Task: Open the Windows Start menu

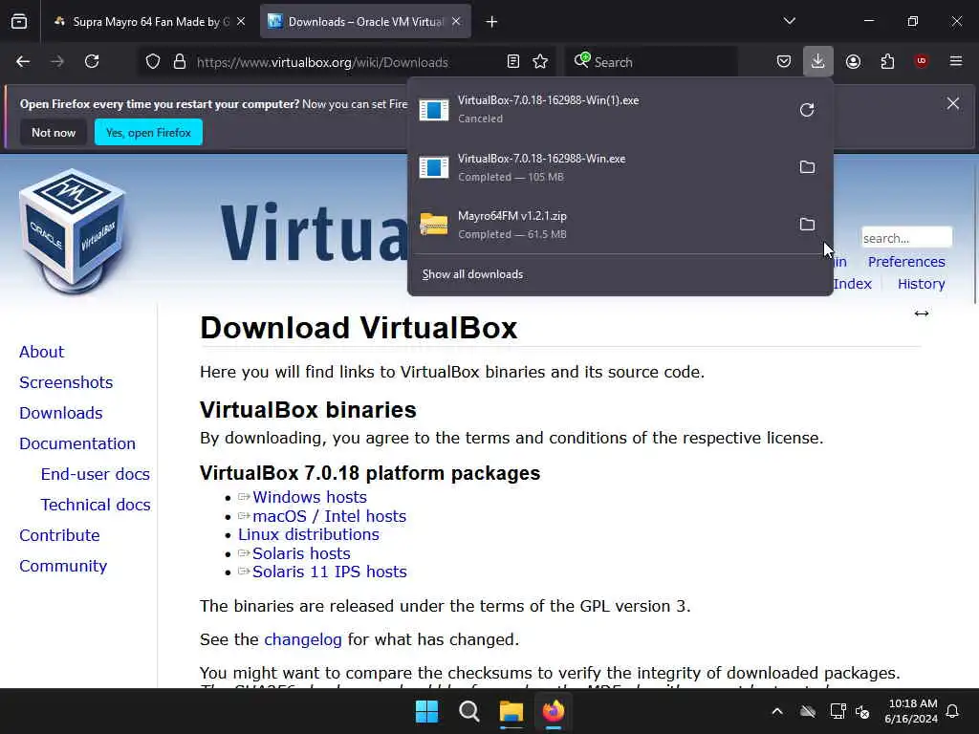Action: tap(427, 711)
